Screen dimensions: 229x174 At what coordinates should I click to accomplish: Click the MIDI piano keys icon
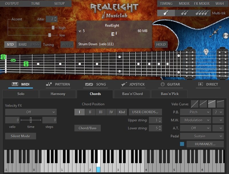pos(15,84)
